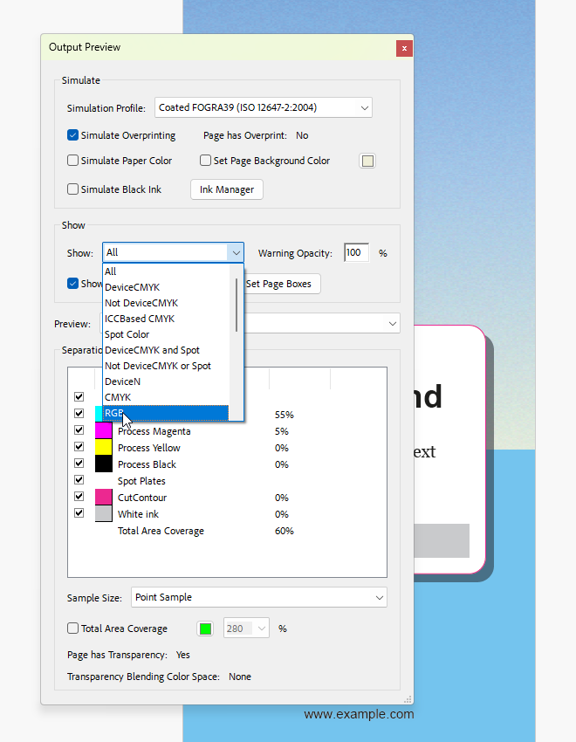This screenshot has width=576, height=742.
Task: Open the Sample Size dropdown
Action: point(258,598)
